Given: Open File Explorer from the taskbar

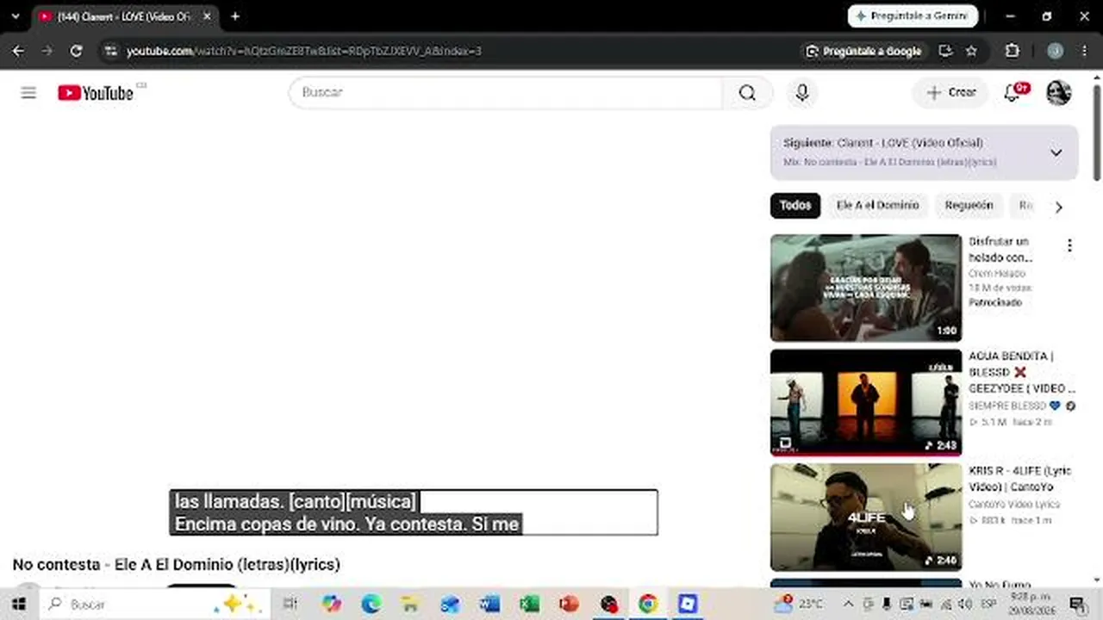Looking at the screenshot, I should pyautogui.click(x=411, y=604).
